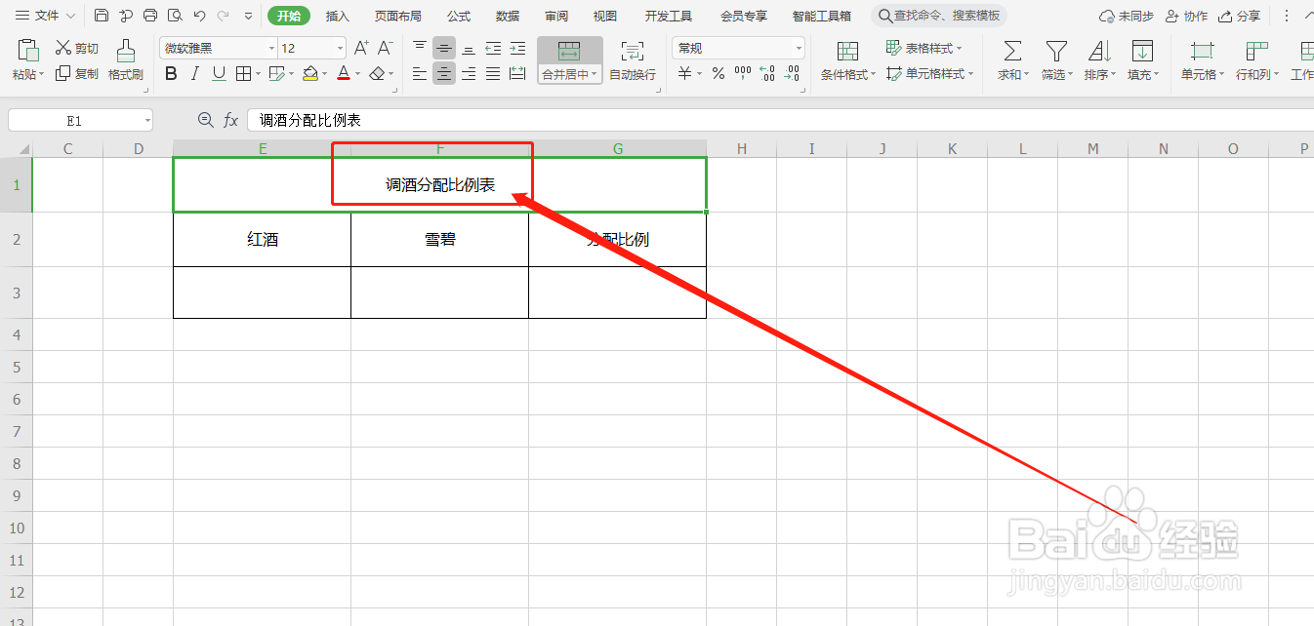The width and height of the screenshot is (1314, 626).
Task: Open Print Preview icon
Action: (175, 16)
